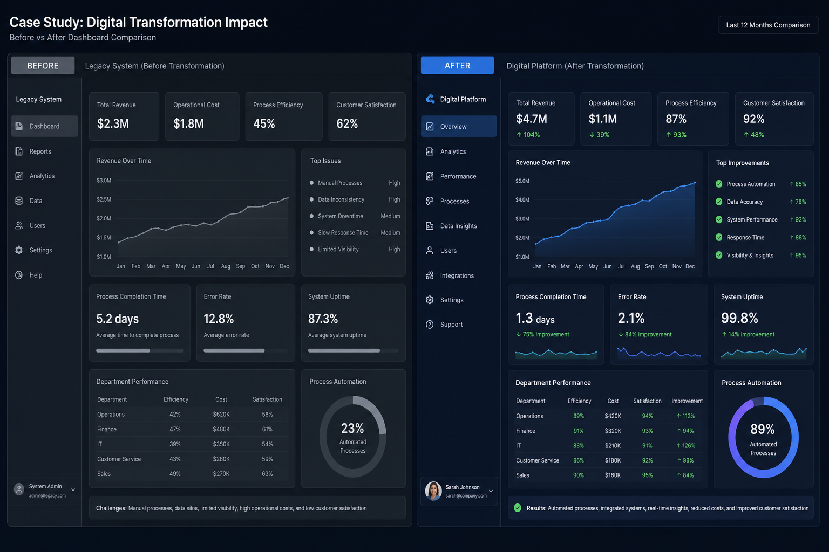Click the green check beside Response Time

(x=719, y=237)
